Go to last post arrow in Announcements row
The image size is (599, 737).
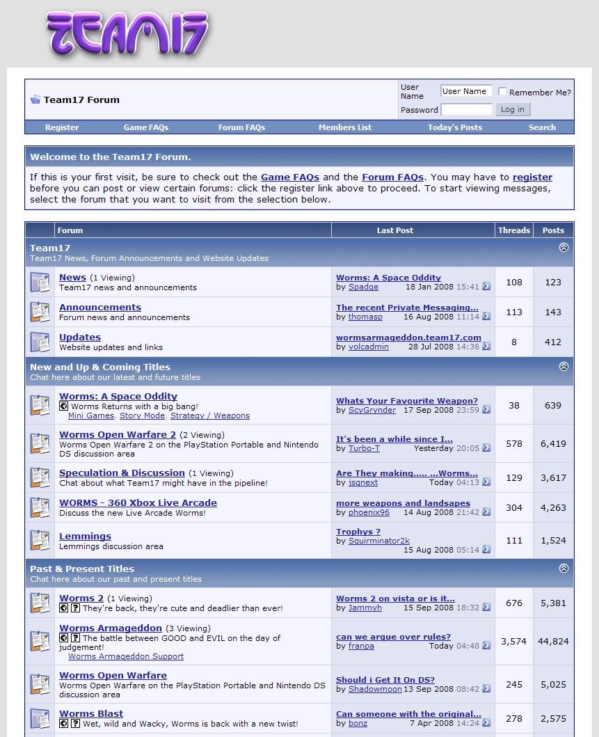[x=486, y=317]
